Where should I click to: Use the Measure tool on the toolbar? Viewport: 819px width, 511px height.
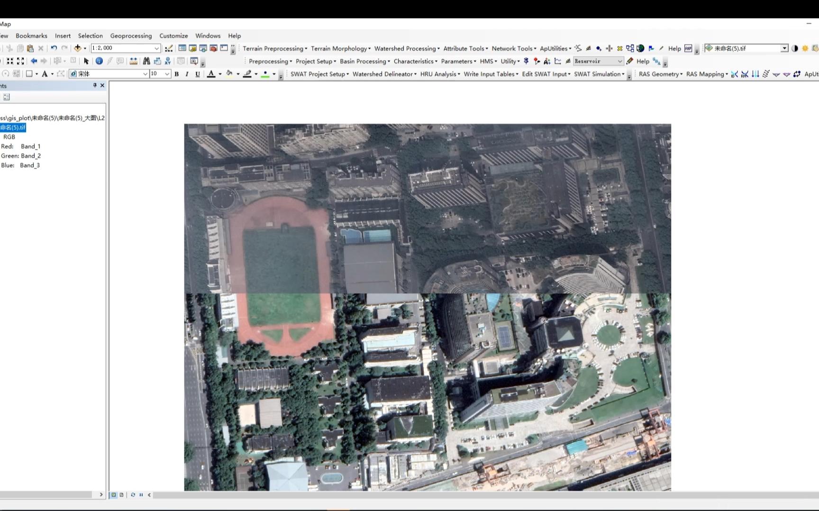(x=134, y=61)
